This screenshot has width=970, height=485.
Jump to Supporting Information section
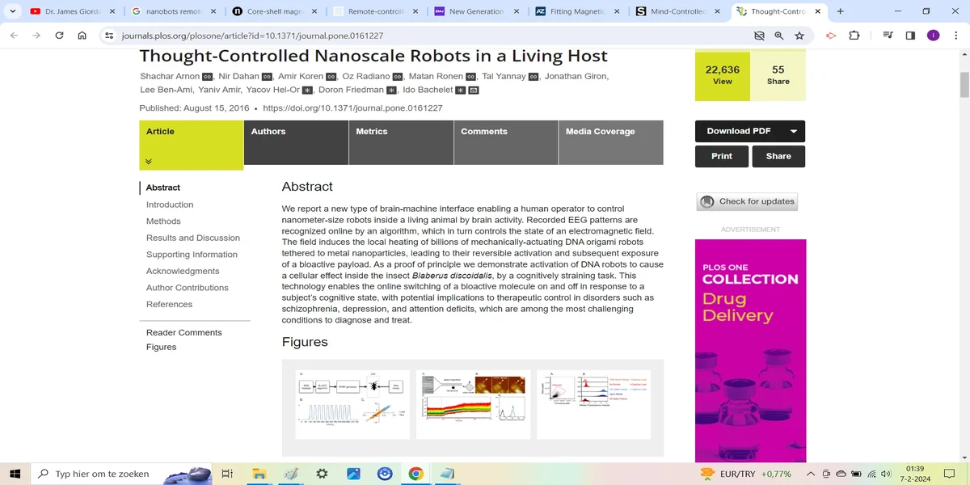192,255
